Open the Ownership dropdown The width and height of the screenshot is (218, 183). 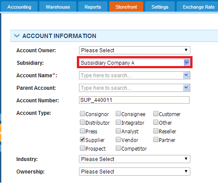(x=135, y=171)
